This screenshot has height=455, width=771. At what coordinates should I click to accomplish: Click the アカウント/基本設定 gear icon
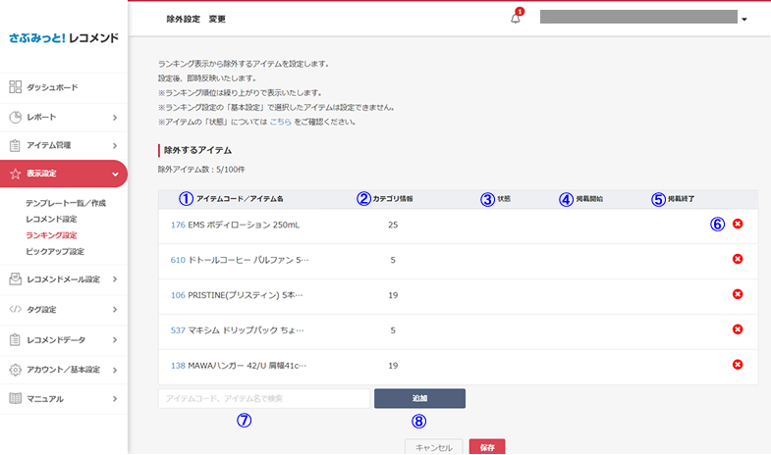tap(16, 370)
